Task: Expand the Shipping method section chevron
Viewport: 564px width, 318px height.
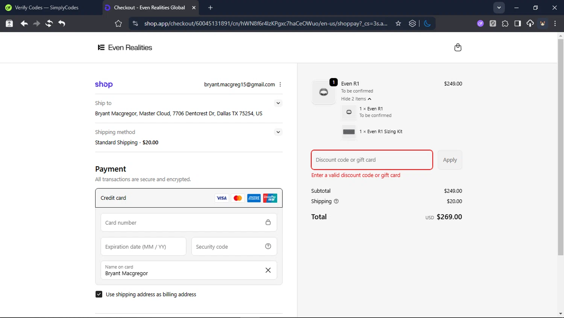Action: [278, 132]
